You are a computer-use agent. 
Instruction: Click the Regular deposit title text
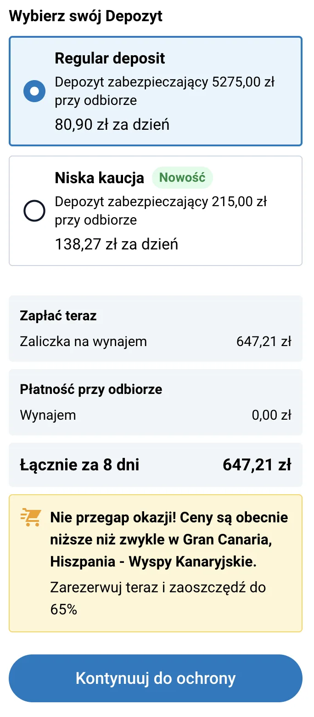(x=110, y=58)
